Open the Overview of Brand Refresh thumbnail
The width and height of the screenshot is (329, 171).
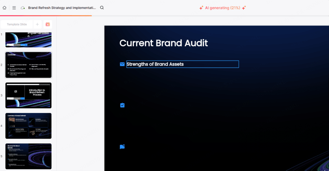pyautogui.click(x=29, y=126)
